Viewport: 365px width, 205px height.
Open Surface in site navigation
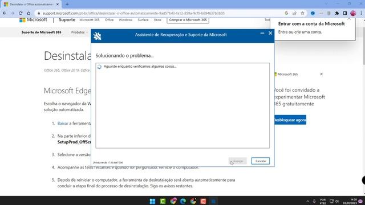tap(143, 20)
